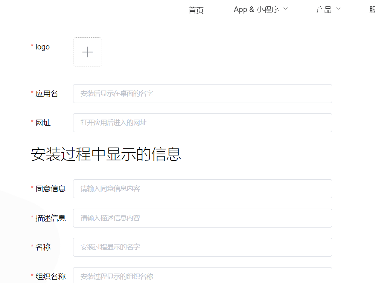This screenshot has height=283, width=375.
Task: Click the 网址 label text
Action: tap(43, 123)
